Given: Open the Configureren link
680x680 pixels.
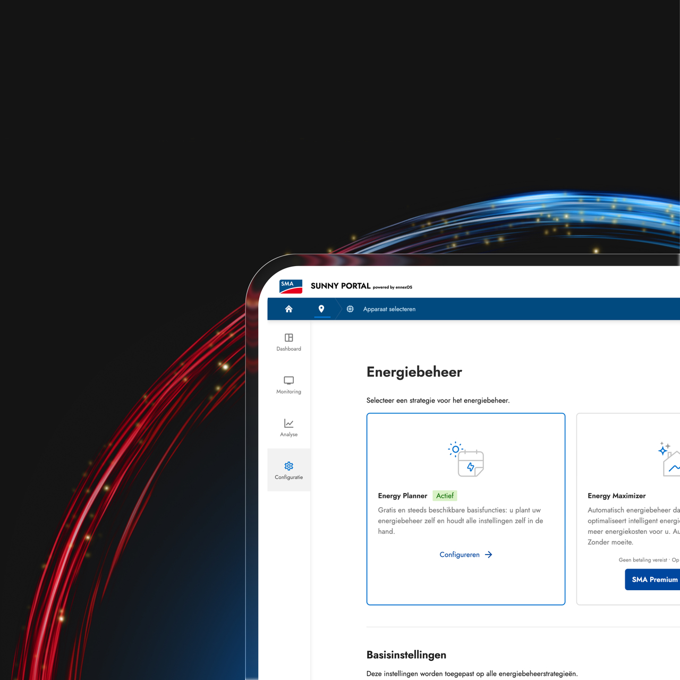Looking at the screenshot, I should point(460,555).
